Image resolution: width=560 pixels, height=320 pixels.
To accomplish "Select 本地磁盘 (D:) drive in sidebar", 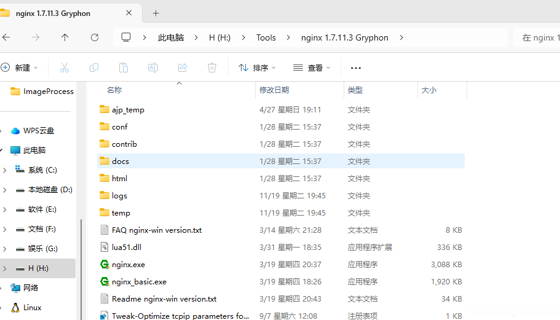I will (x=44, y=189).
